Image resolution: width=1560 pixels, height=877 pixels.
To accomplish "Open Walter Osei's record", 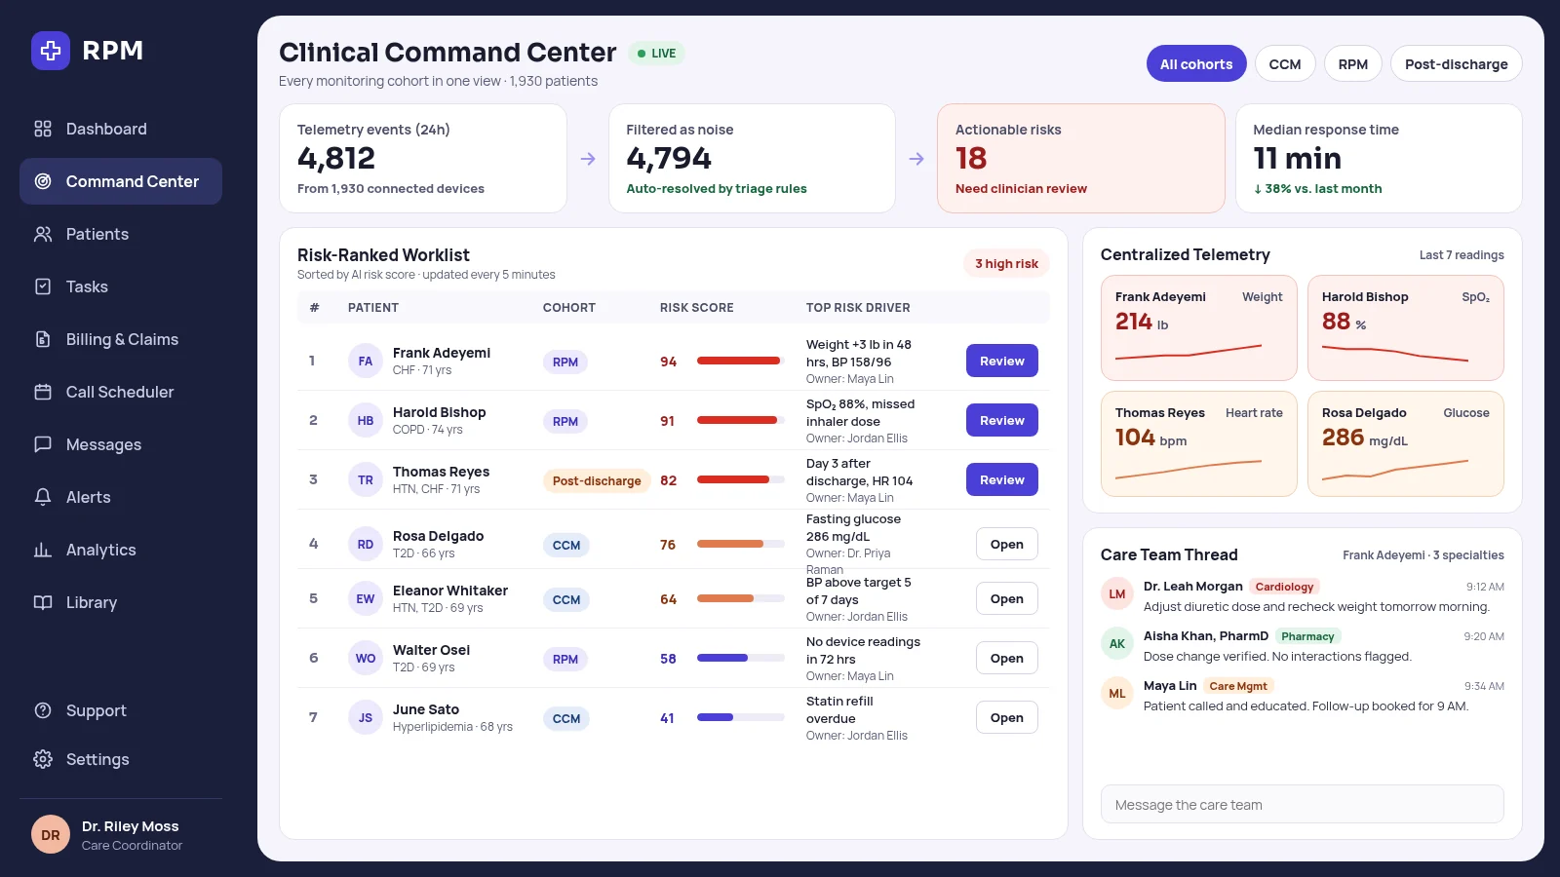I will (1007, 658).
